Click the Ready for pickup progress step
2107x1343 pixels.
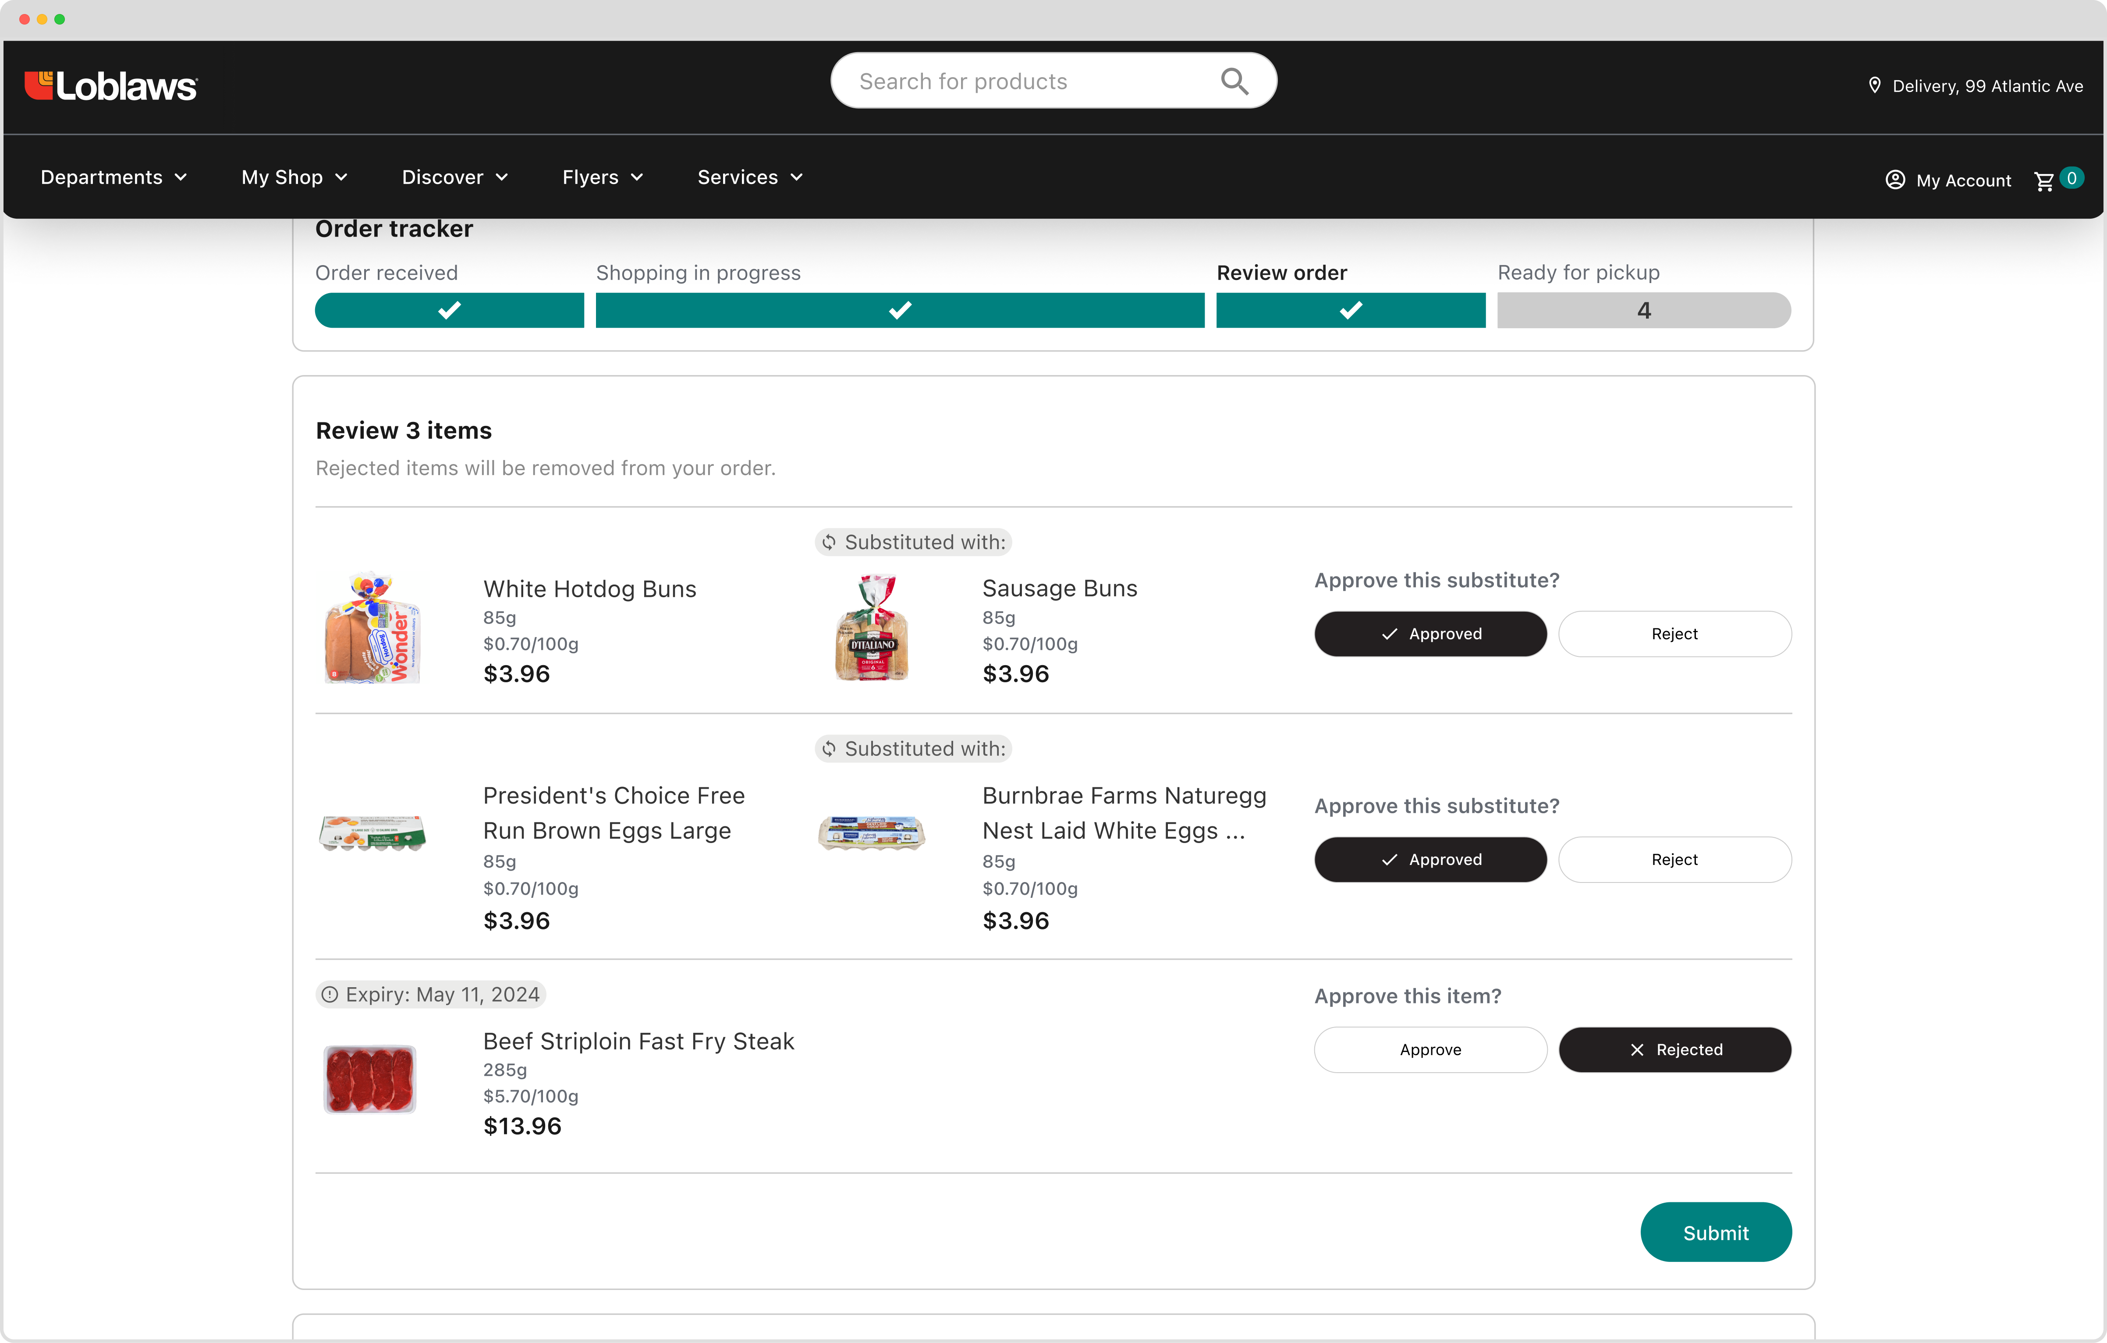point(1643,310)
